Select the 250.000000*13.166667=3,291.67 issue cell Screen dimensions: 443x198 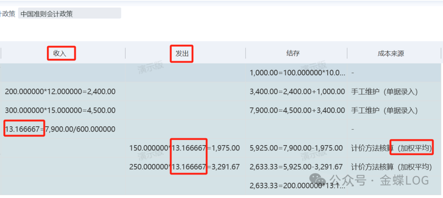pos(184,167)
